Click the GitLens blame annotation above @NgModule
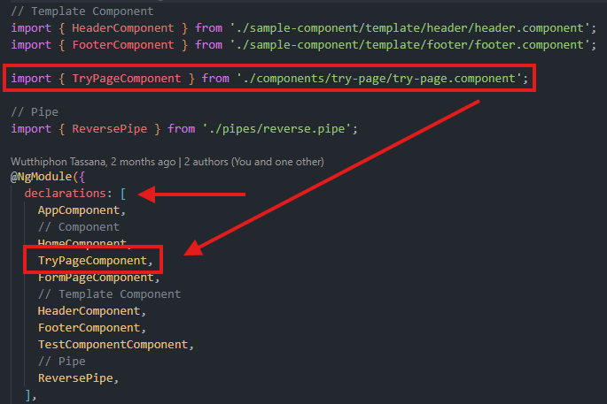Screen dimensions: 607x404 click(167, 162)
